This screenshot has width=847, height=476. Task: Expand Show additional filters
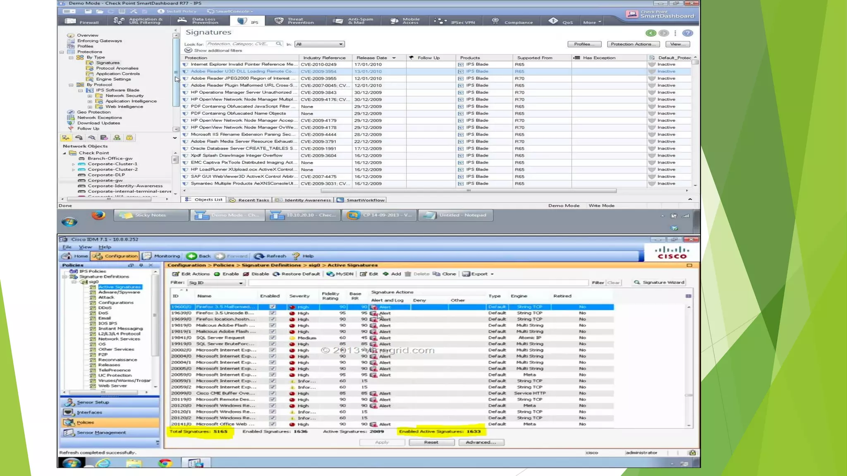click(x=188, y=50)
